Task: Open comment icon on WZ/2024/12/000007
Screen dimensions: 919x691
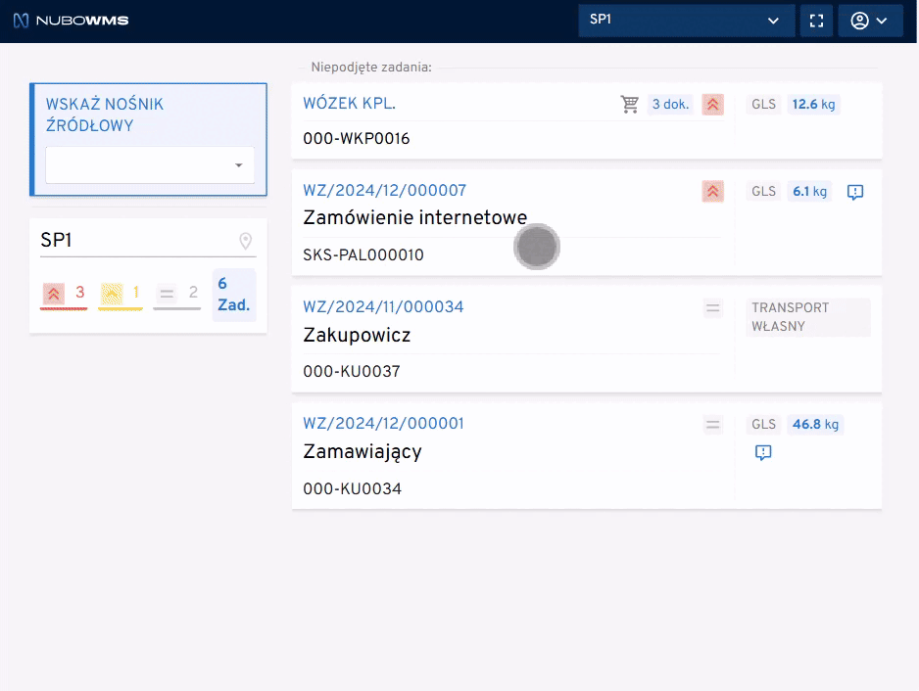Action: [x=854, y=192]
